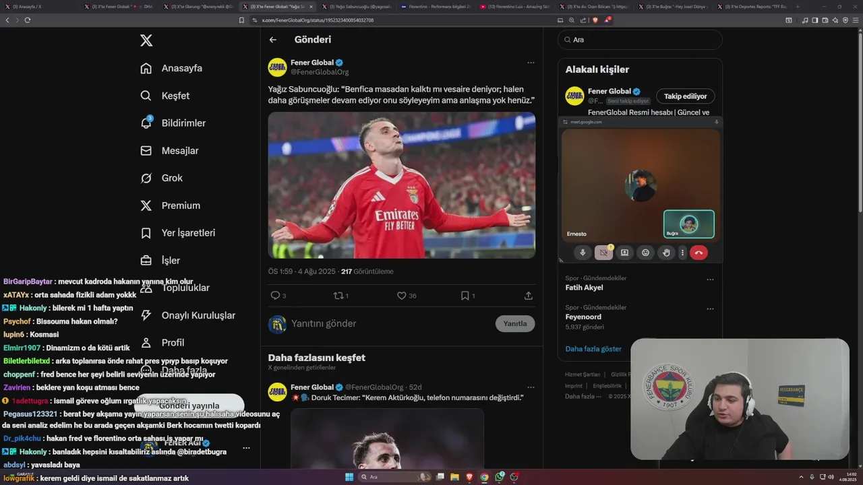Open Premium from sidebar
The image size is (863, 485).
coord(171,205)
